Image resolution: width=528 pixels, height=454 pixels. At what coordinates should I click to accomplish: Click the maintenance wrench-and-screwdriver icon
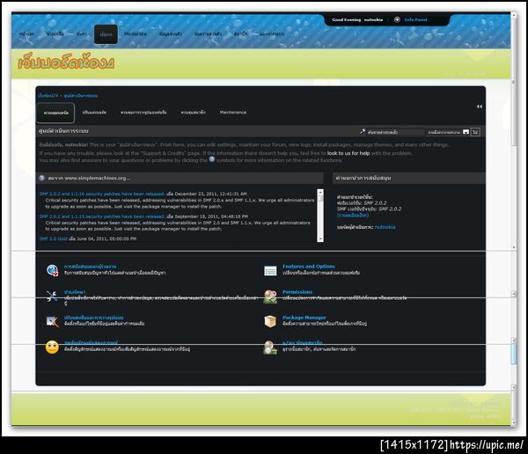point(52,296)
